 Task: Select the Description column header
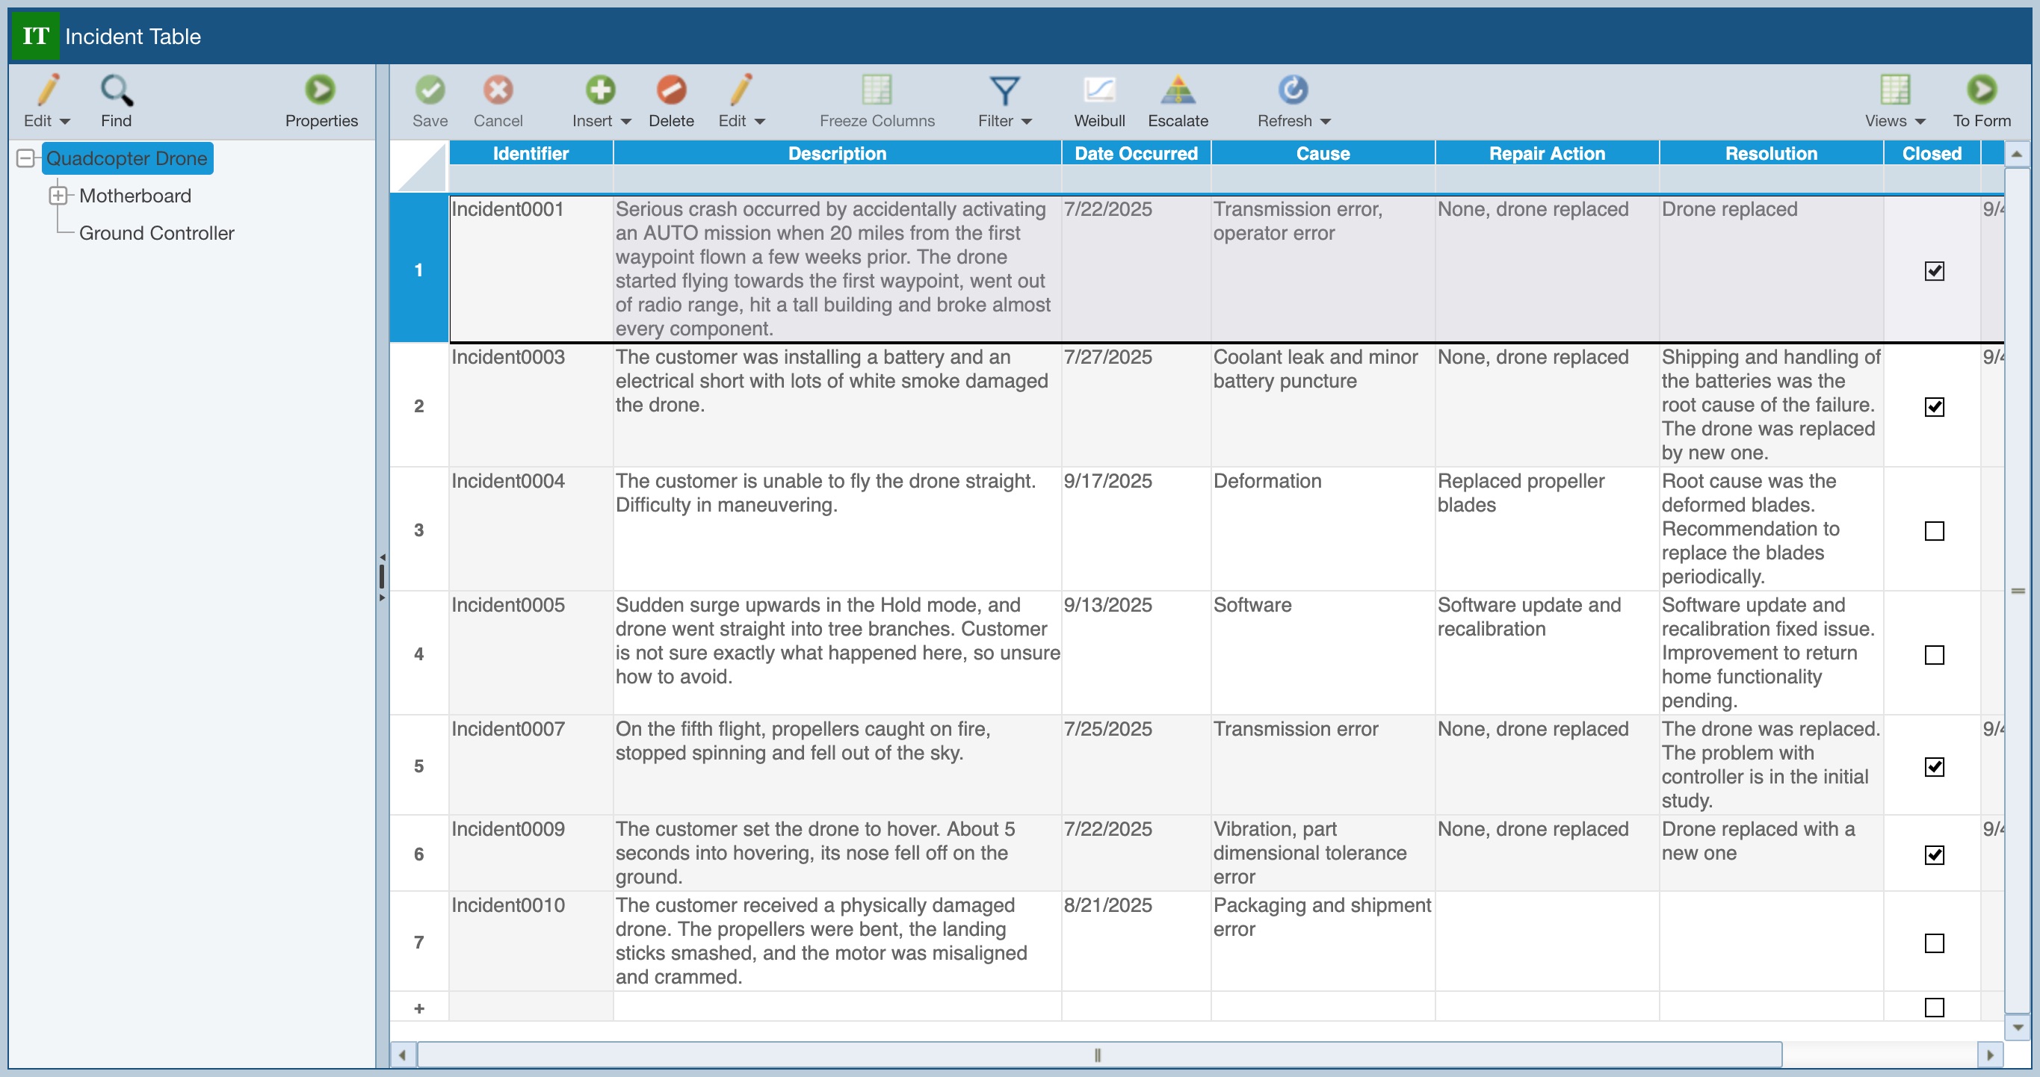tap(836, 154)
